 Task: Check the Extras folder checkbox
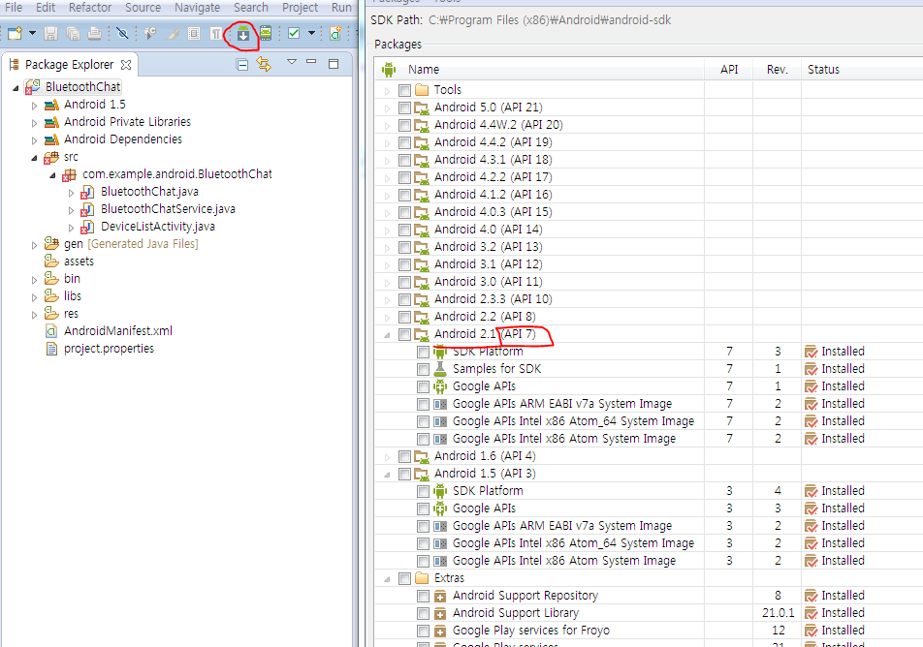coord(404,578)
